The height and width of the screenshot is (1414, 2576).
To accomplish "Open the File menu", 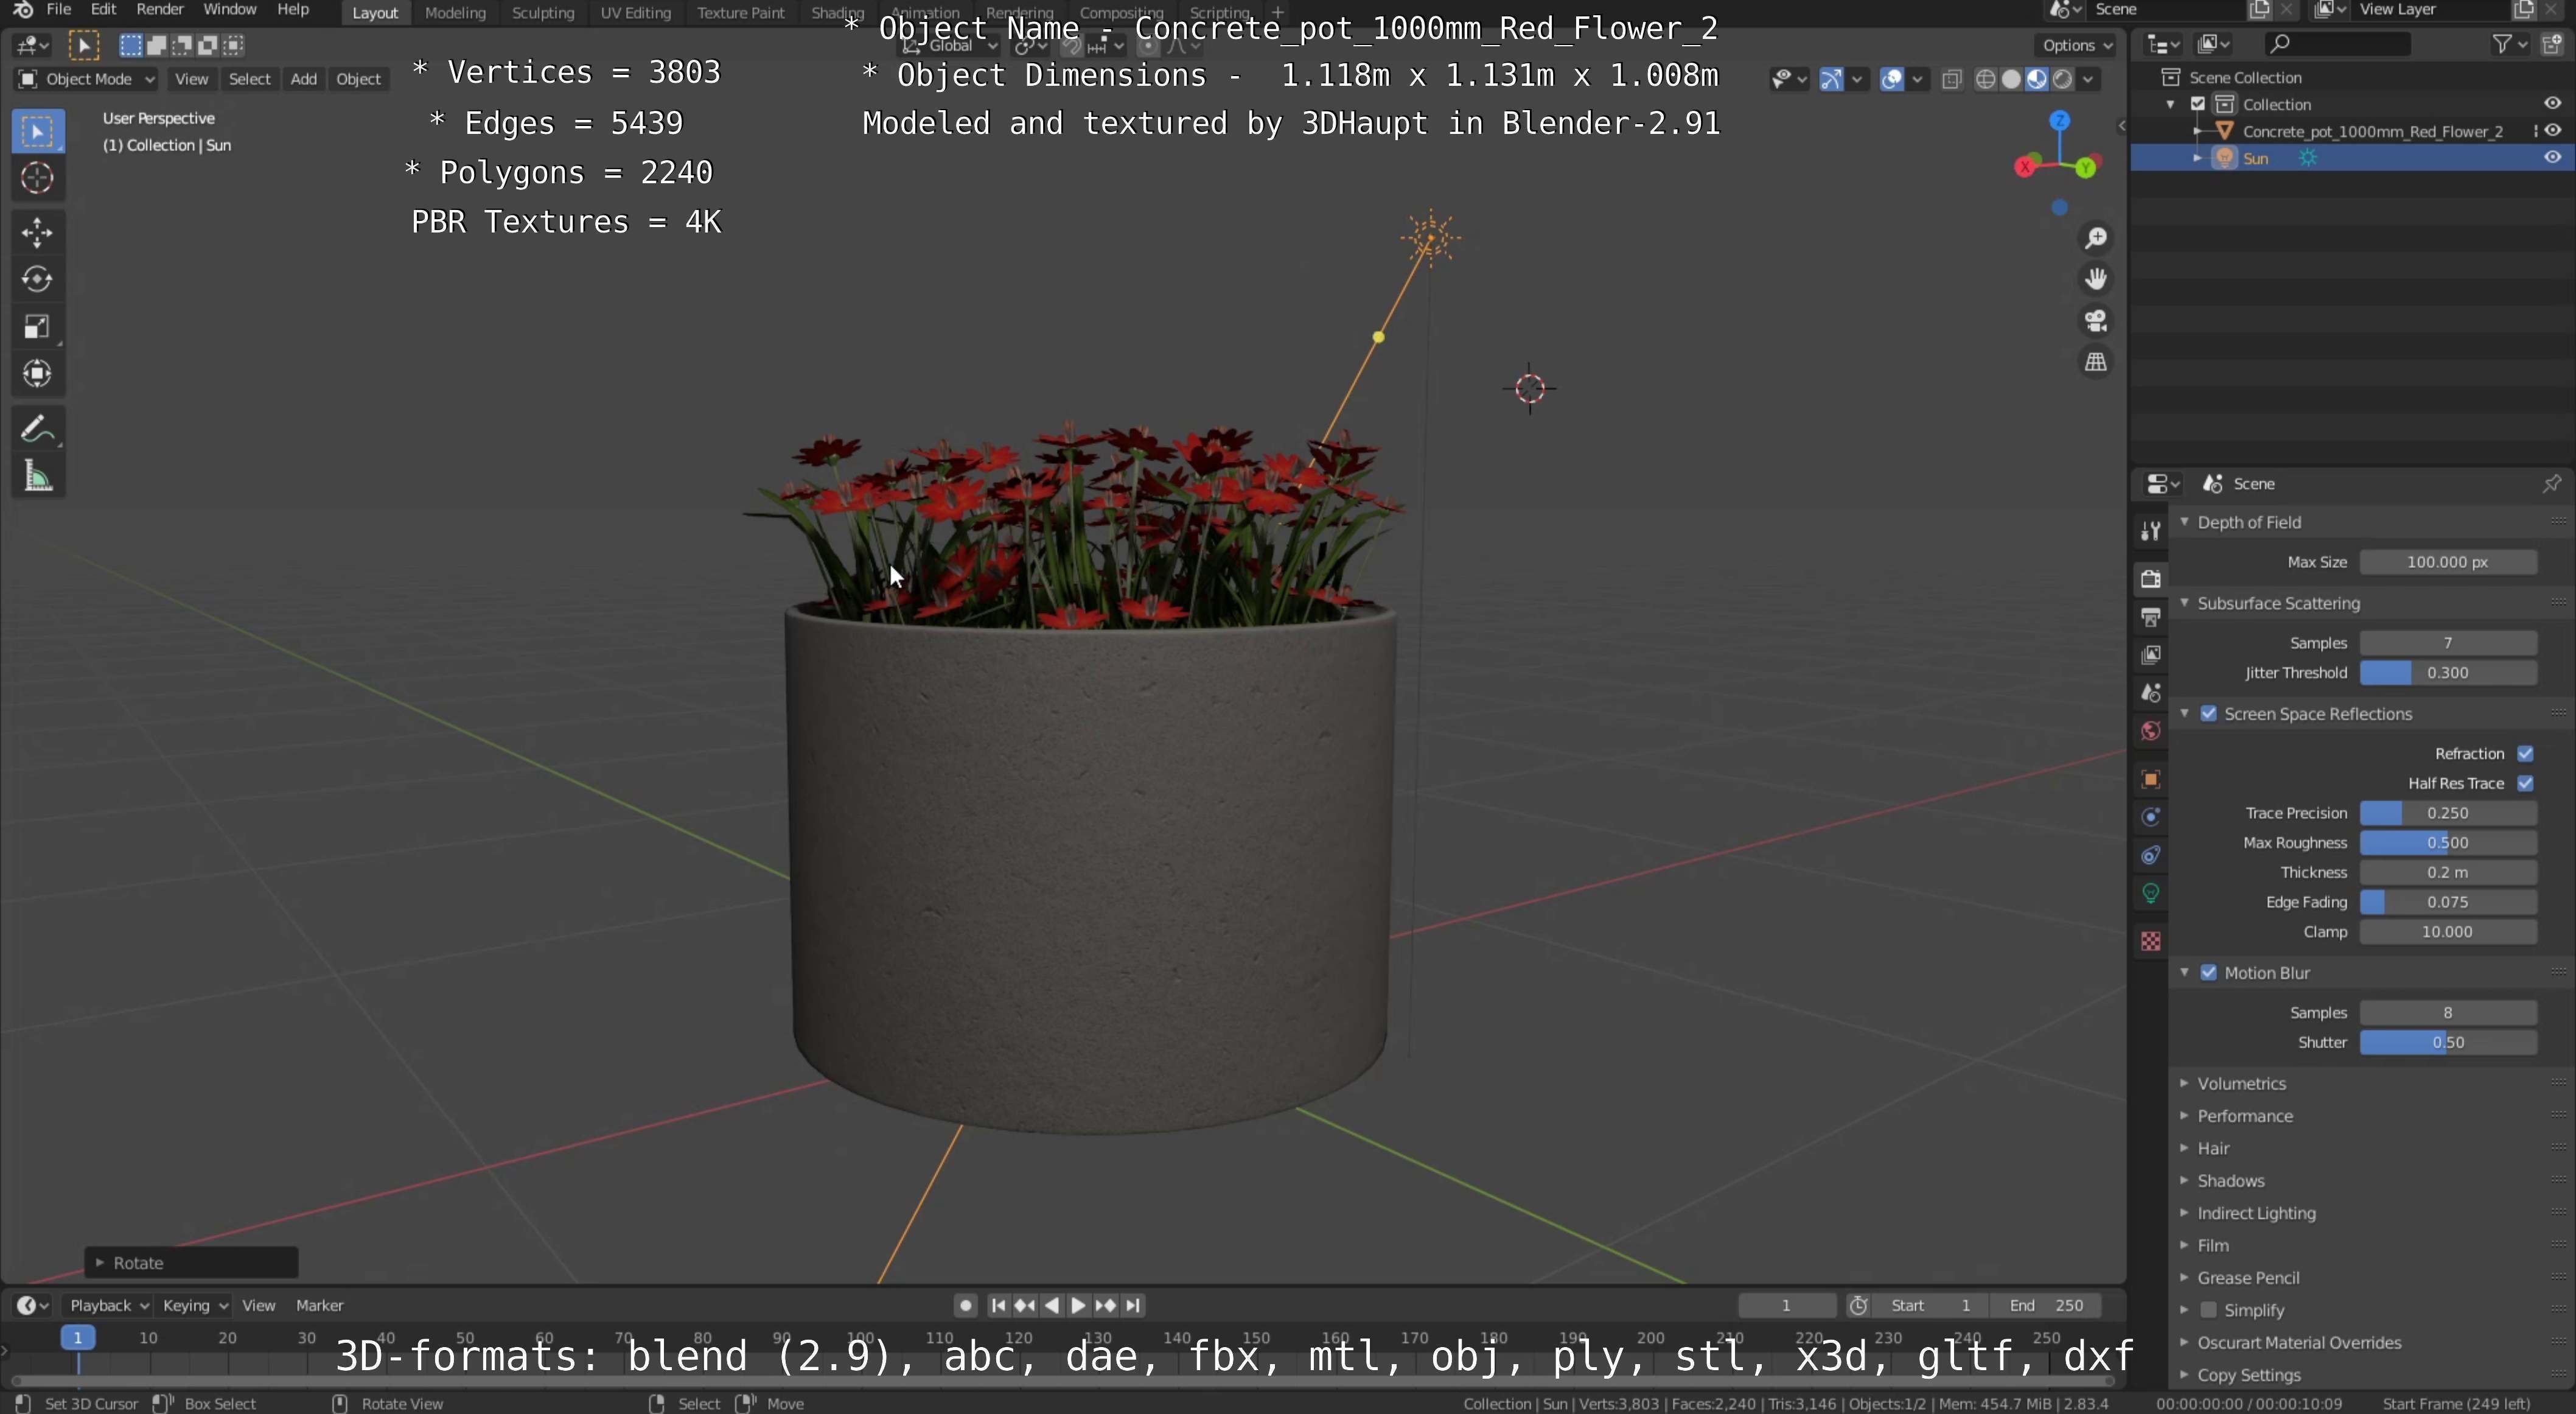I will tap(59, 10).
